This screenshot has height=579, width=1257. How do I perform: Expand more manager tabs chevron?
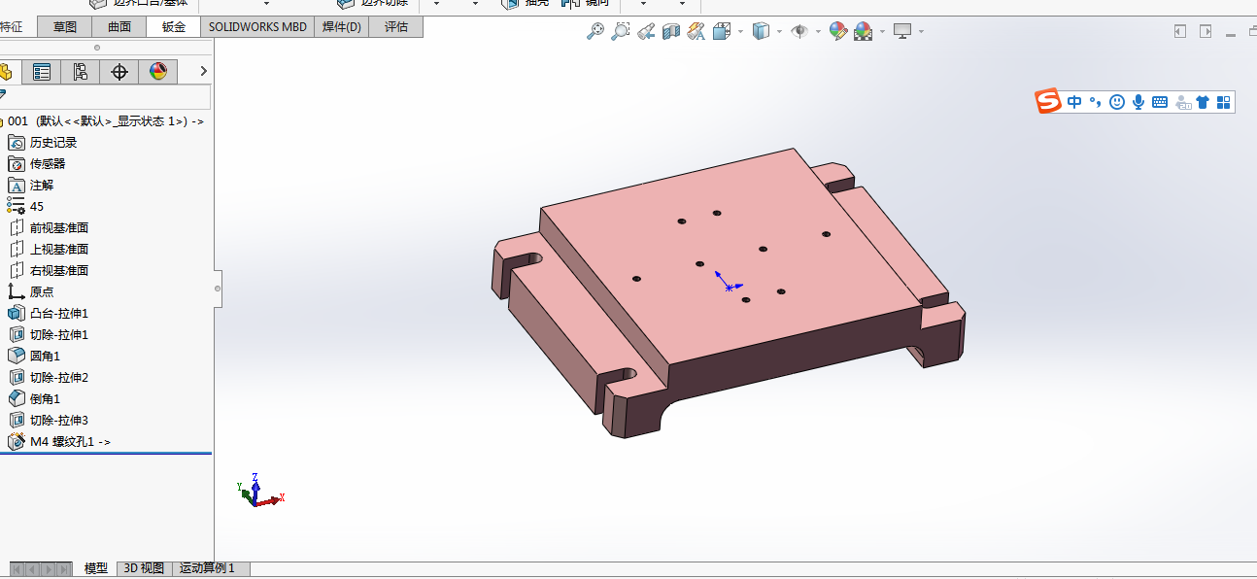pos(203,71)
